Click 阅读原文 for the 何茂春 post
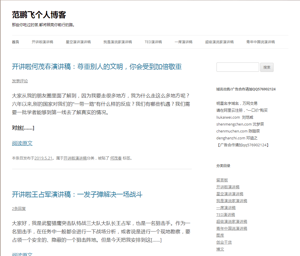The height and width of the screenshot is (256, 300). click(22, 143)
